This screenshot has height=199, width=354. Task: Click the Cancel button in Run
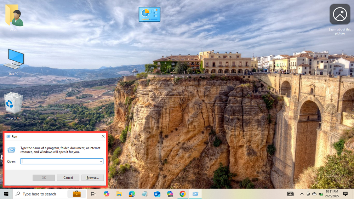pyautogui.click(x=68, y=178)
